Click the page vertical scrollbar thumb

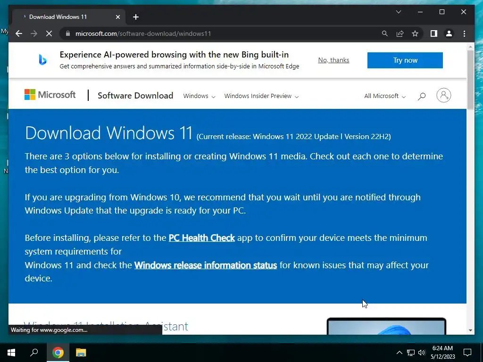[x=470, y=79]
